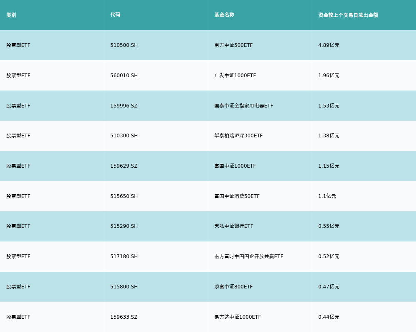Click the 资金较上个交易日流出金额 column header
Image resolution: width=416 pixels, height=332 pixels.
(x=348, y=15)
